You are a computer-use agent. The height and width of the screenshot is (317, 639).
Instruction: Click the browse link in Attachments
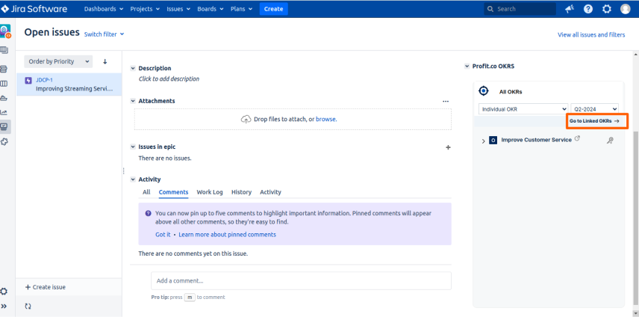click(326, 120)
